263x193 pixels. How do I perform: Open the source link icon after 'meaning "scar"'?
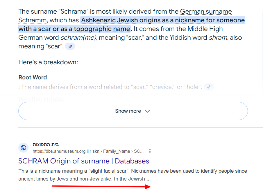coord(70,46)
